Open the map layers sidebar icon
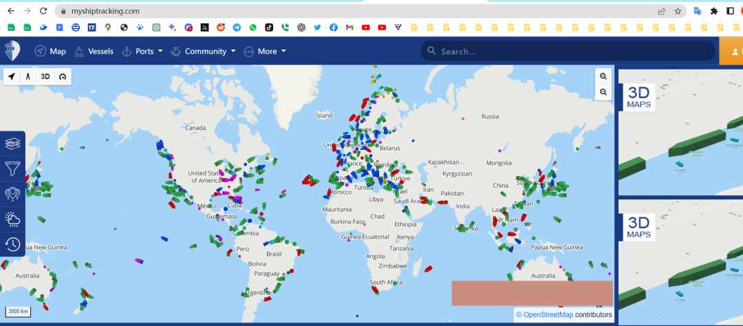Screen dimensions: 743x326 pyautogui.click(x=12, y=144)
